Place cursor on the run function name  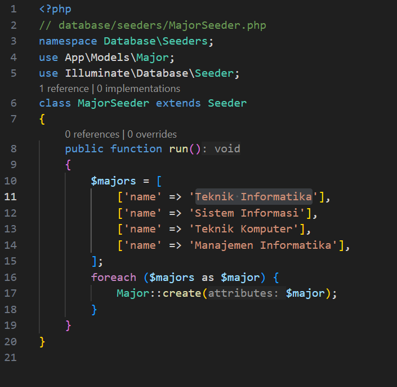point(179,149)
